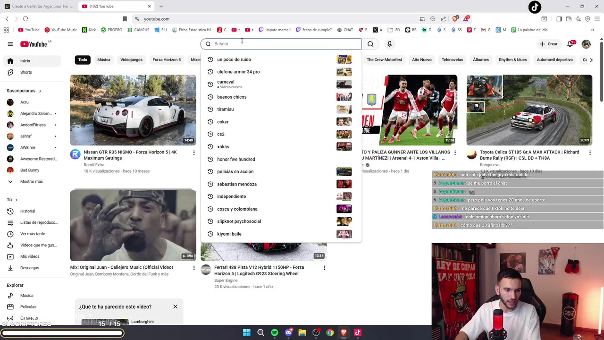Viewport: 604px width, 340px height.
Task: Expand Mostrar más subscriptions
Action: (31, 181)
